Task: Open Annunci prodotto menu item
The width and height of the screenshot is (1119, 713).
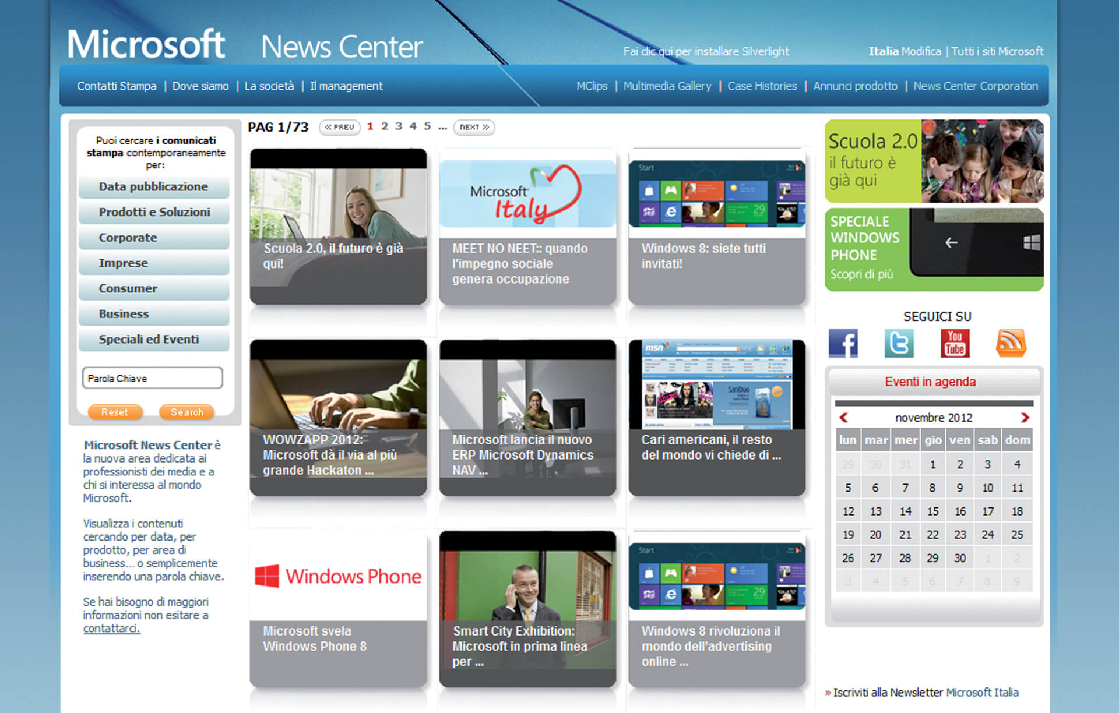Action: click(x=855, y=86)
